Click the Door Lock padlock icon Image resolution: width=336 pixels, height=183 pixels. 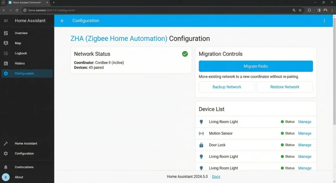pos(201,145)
